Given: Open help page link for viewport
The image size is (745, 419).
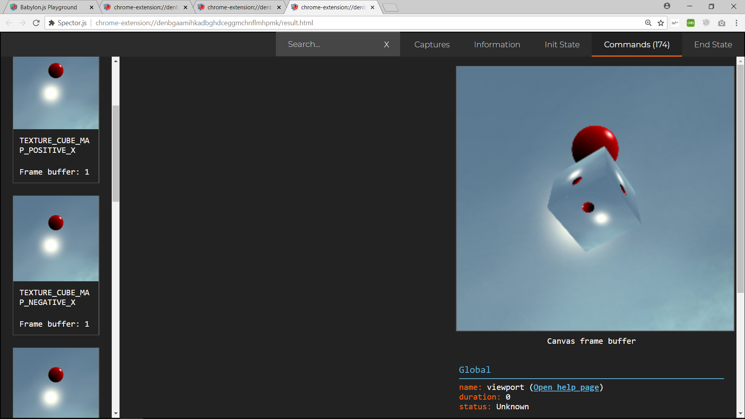Looking at the screenshot, I should pos(566,387).
